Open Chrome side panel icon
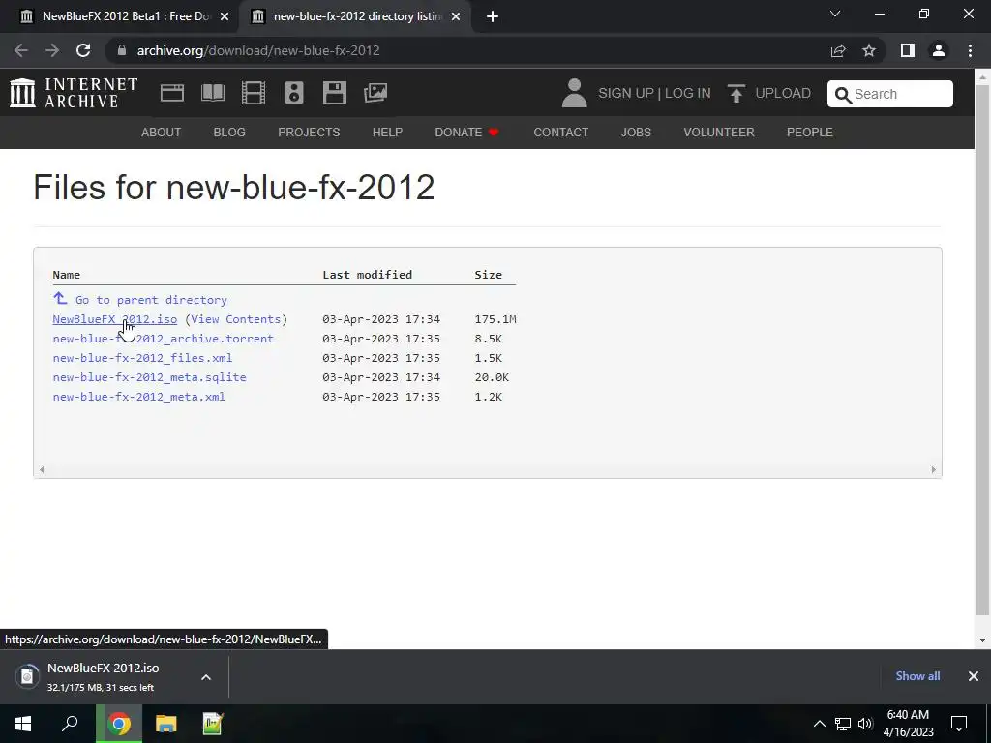Screen dimensions: 991x743 pyautogui.click(x=908, y=50)
